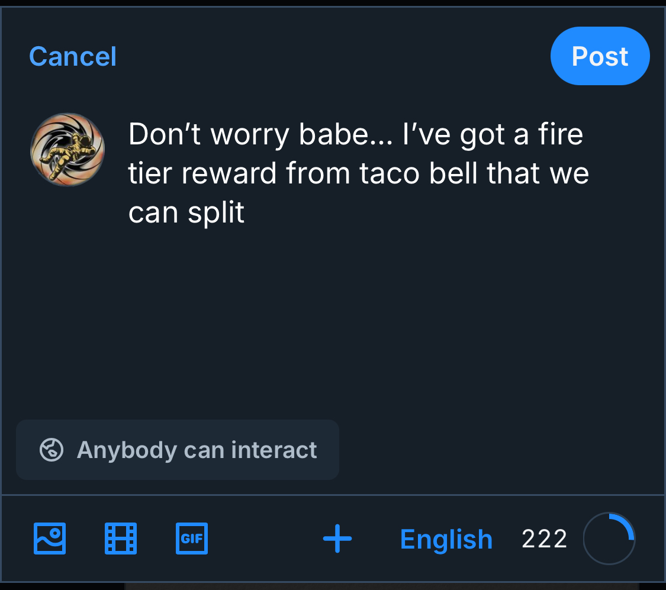Attach a video using the film icon

point(121,539)
